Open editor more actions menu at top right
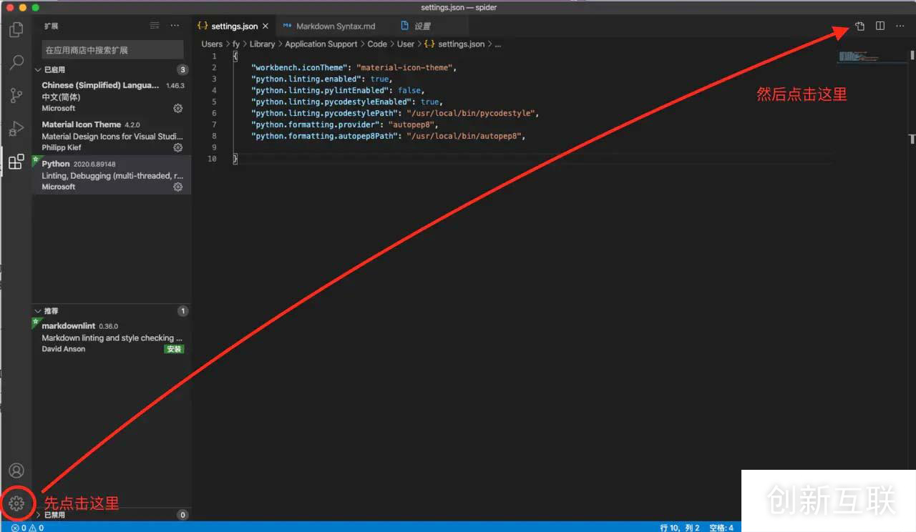This screenshot has width=916, height=532. coord(900,26)
